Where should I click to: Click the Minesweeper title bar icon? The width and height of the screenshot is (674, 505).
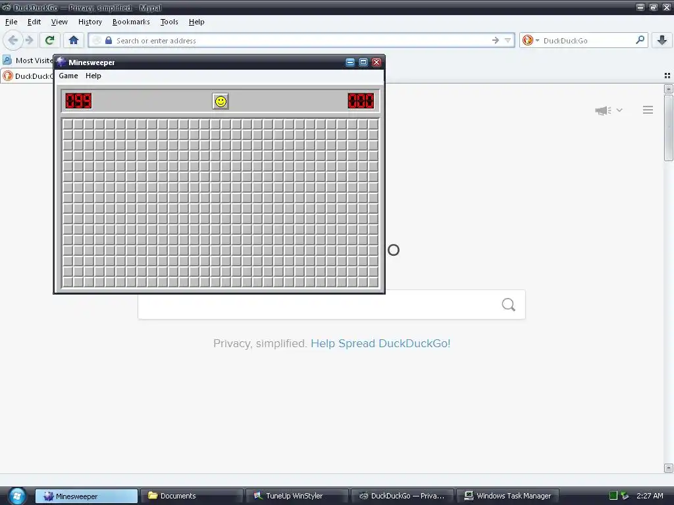61,62
